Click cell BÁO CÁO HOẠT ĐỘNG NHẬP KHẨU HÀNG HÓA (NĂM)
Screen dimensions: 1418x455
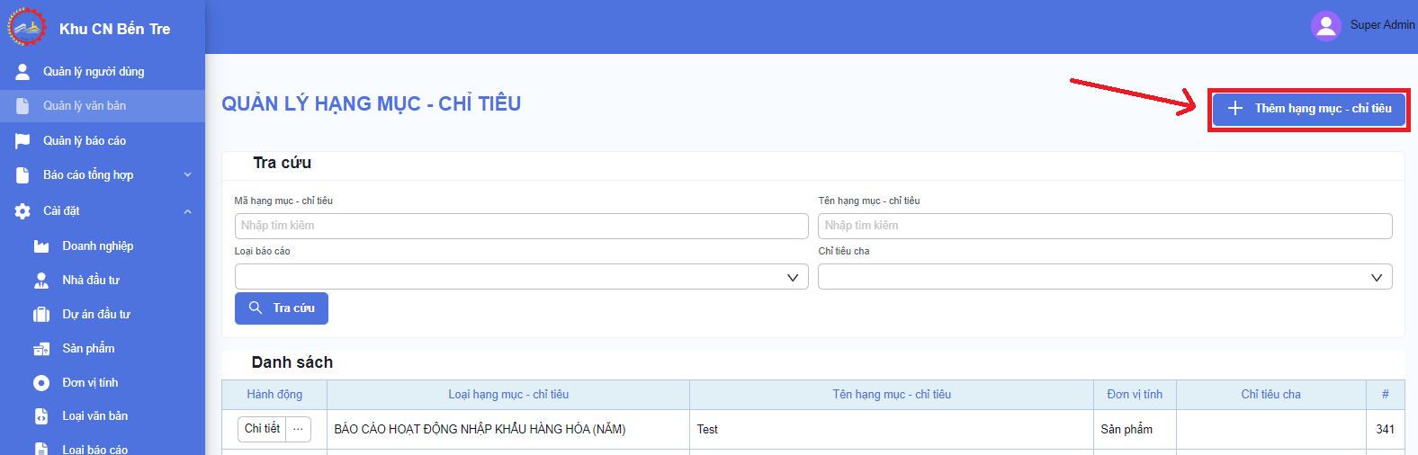point(508,430)
